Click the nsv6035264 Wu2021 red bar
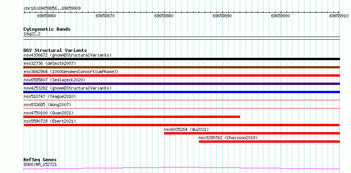351x173 pixels. pos(252,133)
